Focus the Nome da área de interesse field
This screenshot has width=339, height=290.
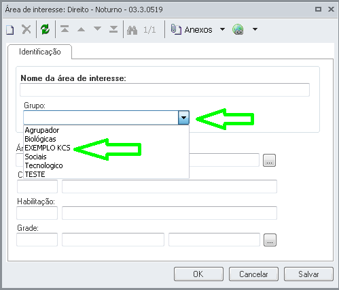(164, 90)
